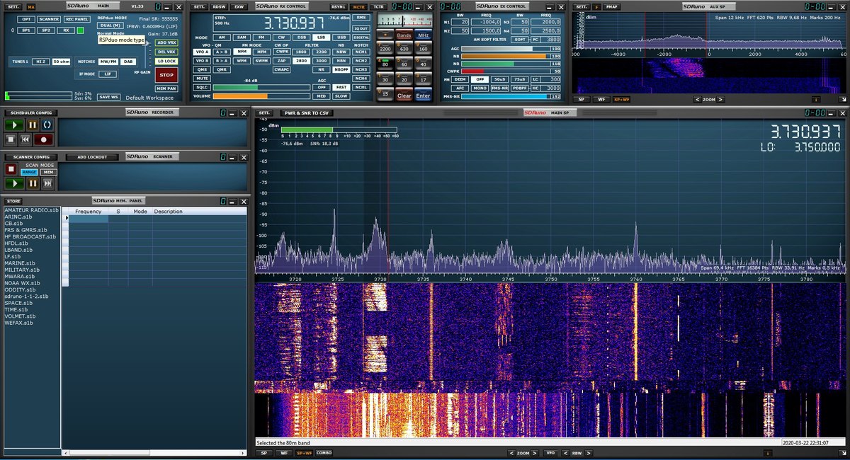850x460 pixels.
Task: Click PWR & SNR TO CSV button
Action: [x=307, y=113]
